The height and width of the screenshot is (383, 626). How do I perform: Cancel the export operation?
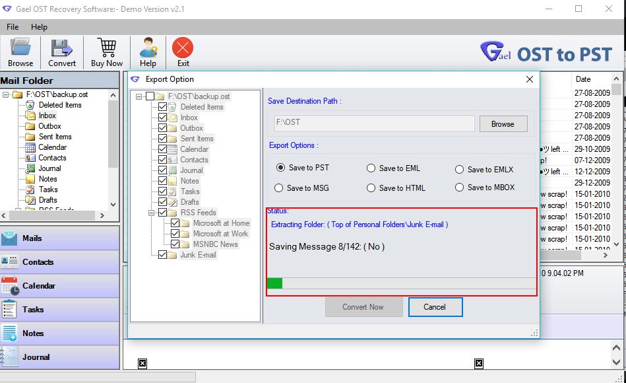(x=435, y=307)
